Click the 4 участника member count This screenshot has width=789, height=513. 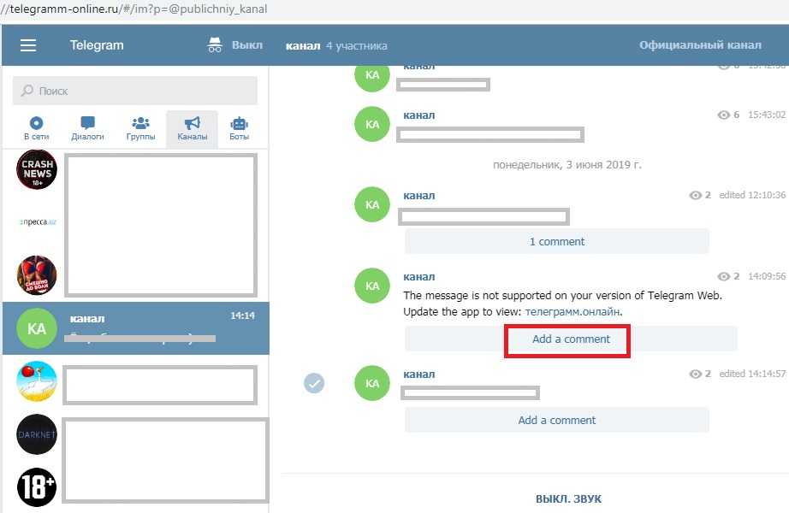coord(356,46)
